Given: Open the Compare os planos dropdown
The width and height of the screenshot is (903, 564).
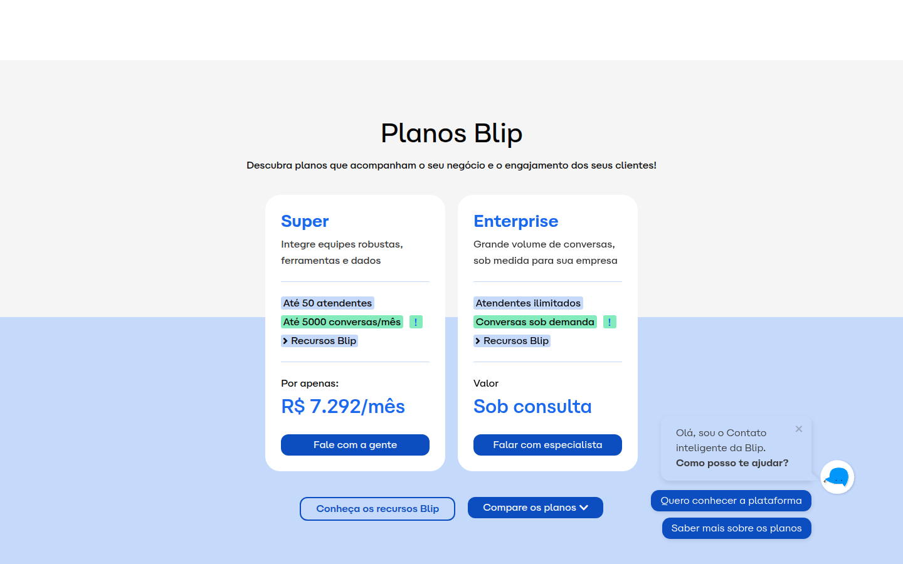Looking at the screenshot, I should coord(536,508).
